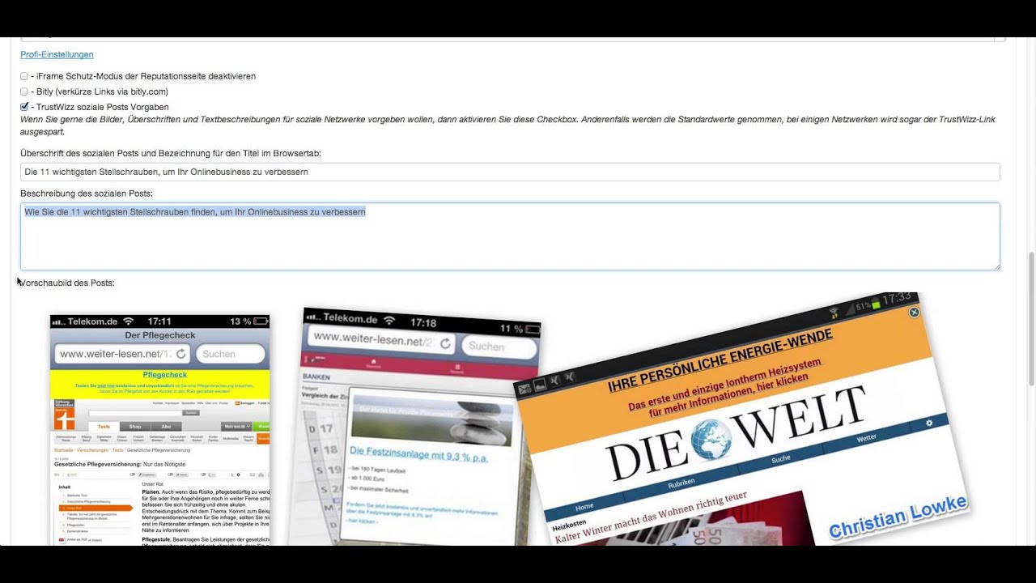Select the Festzinsanlage preview image
Screen dimensions: 1036x583
[413, 427]
